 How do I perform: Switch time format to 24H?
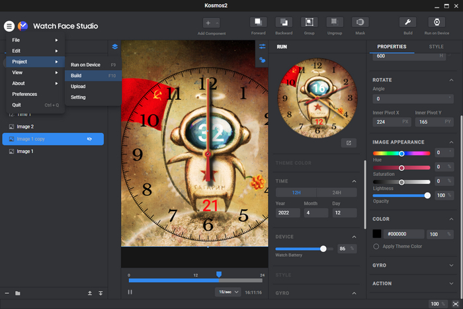click(x=337, y=193)
